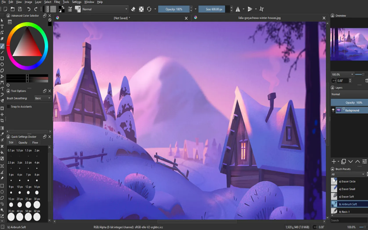
Task: Add a new layer with plus button
Action: point(334,161)
